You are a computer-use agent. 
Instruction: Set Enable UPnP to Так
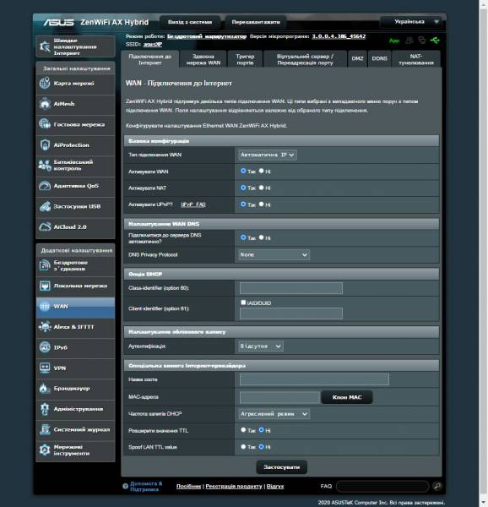243,204
